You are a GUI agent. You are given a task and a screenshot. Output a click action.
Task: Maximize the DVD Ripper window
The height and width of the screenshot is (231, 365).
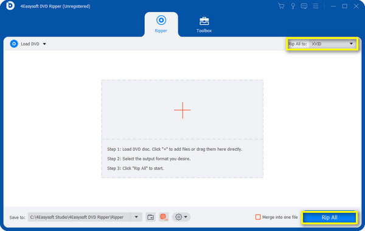[345, 6]
